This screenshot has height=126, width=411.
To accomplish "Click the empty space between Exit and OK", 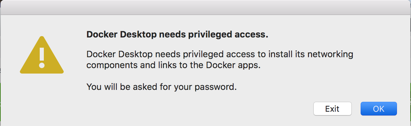I will pyautogui.click(x=356, y=109).
